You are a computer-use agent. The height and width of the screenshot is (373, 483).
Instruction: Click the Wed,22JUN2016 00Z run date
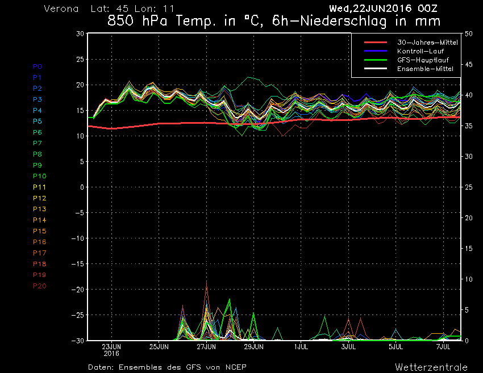383,9
